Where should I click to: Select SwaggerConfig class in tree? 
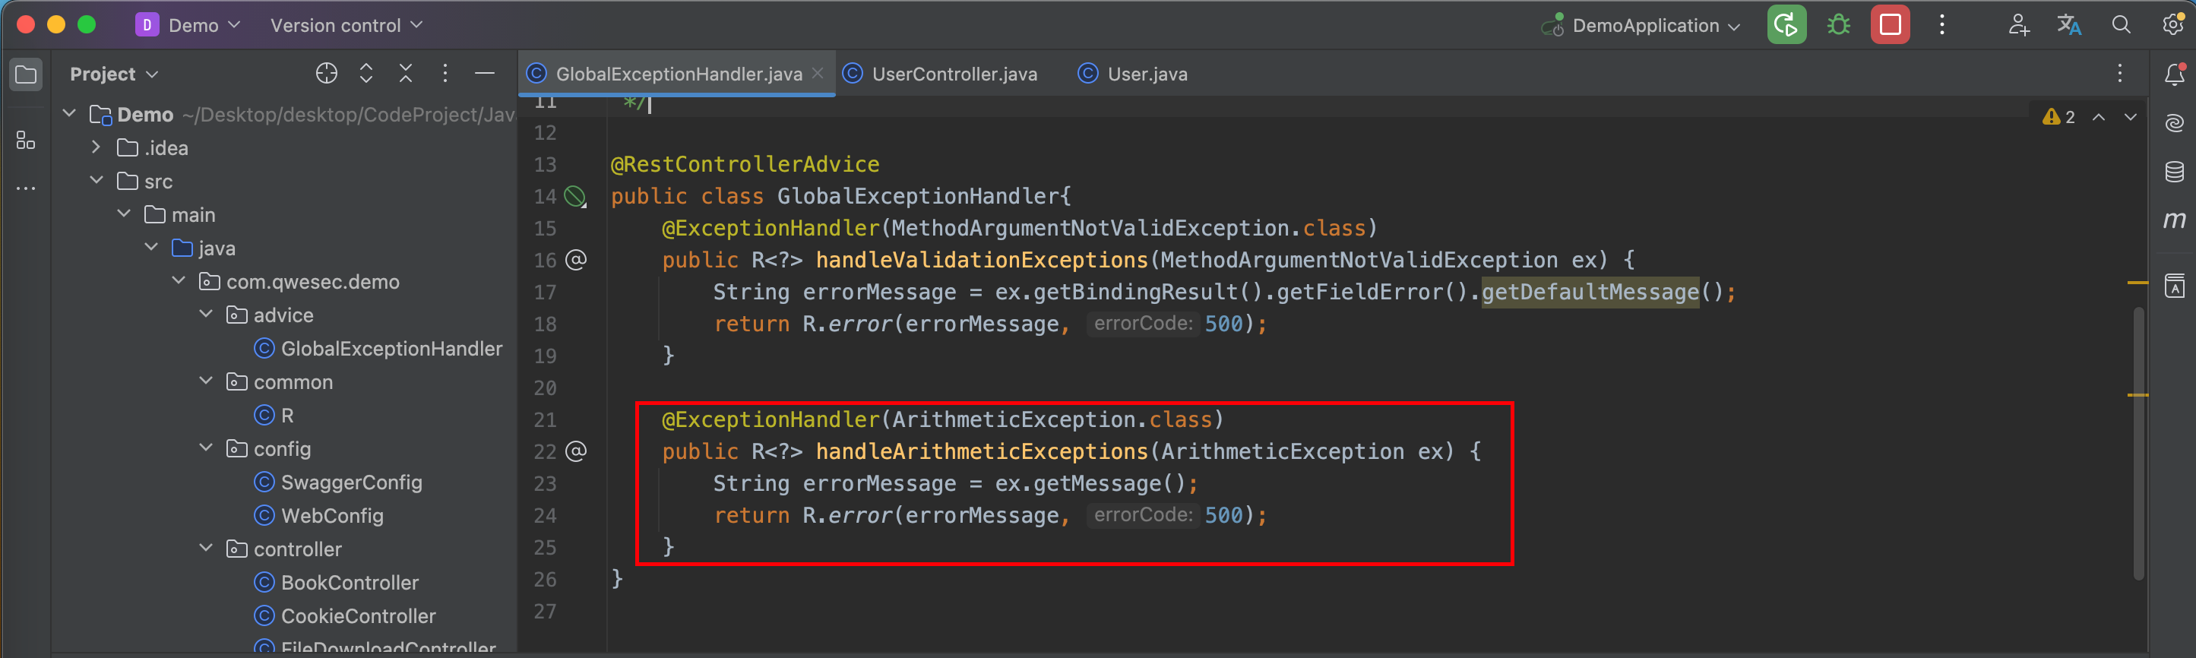coord(338,482)
